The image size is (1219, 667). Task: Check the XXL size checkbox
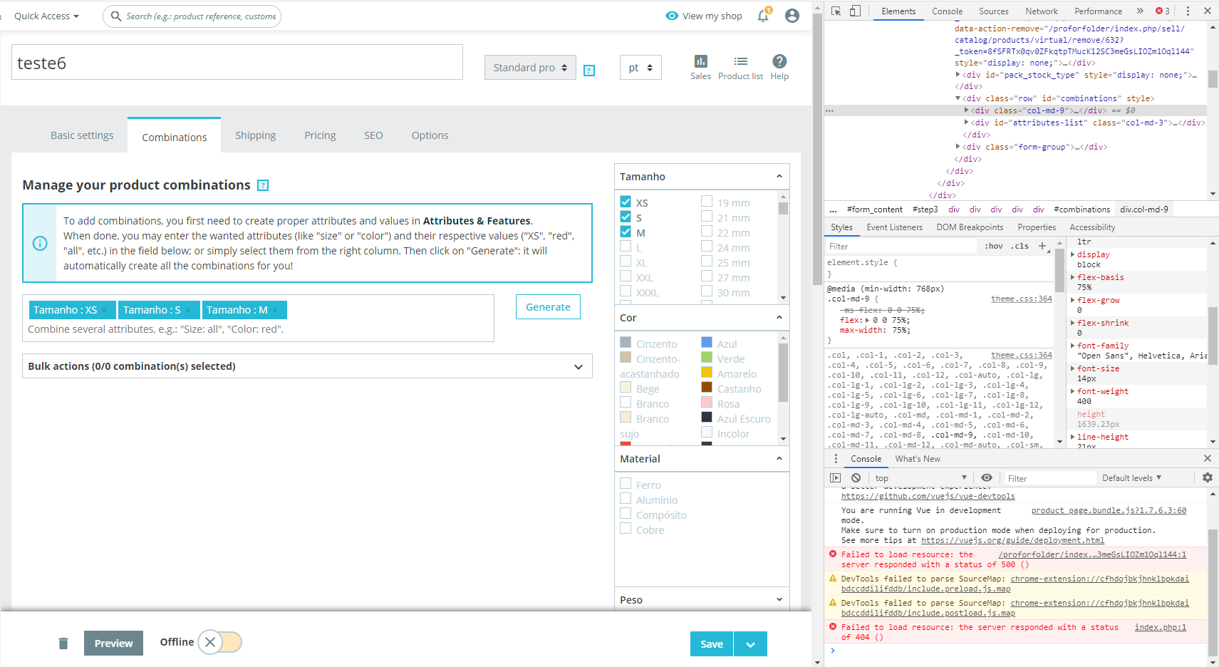626,276
